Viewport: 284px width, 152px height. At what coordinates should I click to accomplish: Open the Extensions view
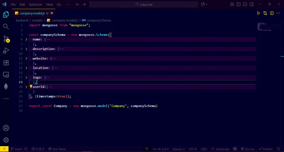[x=6, y=63]
